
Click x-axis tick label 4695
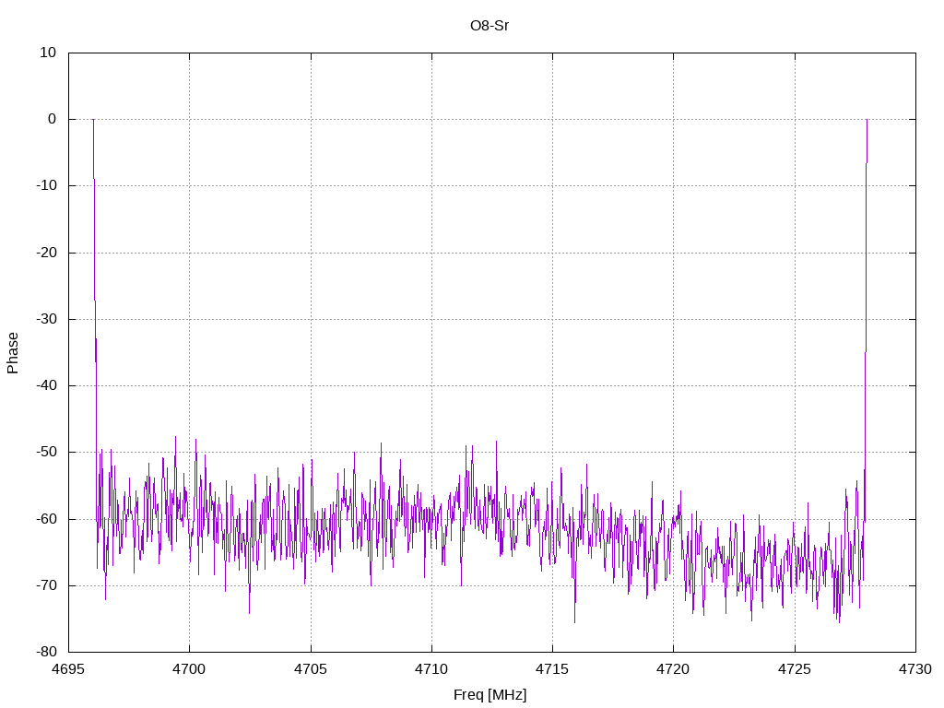coord(68,669)
